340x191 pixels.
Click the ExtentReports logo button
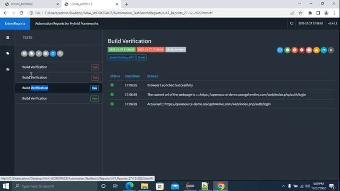[x=15, y=23]
